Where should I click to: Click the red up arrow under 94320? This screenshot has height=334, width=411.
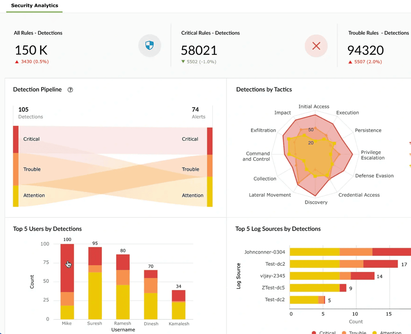pos(350,62)
